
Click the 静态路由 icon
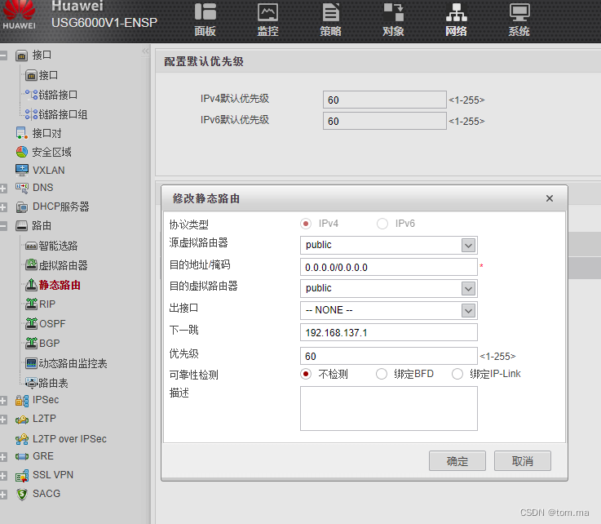point(32,285)
